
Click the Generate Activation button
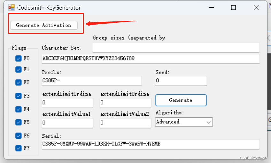pos(44,25)
